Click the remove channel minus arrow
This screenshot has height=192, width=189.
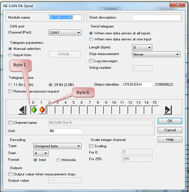point(22,110)
